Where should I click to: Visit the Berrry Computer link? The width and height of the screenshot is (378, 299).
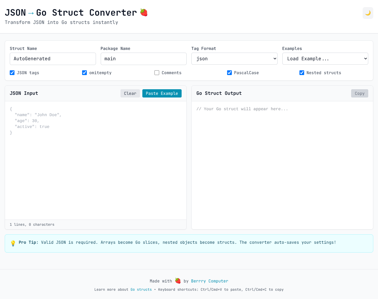coord(209,281)
